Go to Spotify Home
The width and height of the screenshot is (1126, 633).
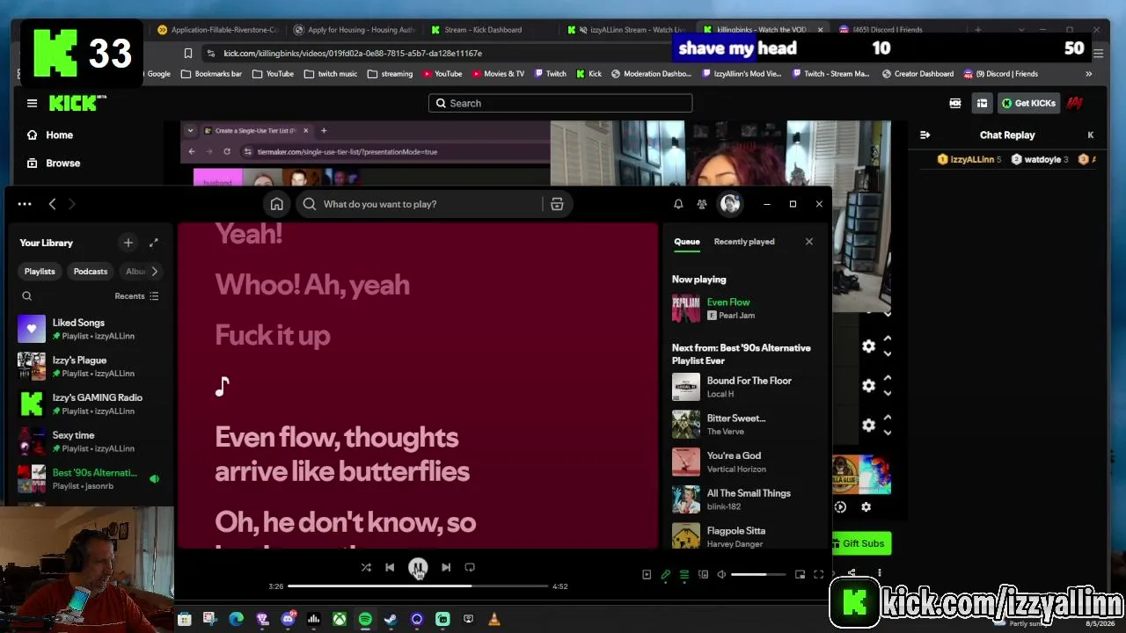point(277,204)
